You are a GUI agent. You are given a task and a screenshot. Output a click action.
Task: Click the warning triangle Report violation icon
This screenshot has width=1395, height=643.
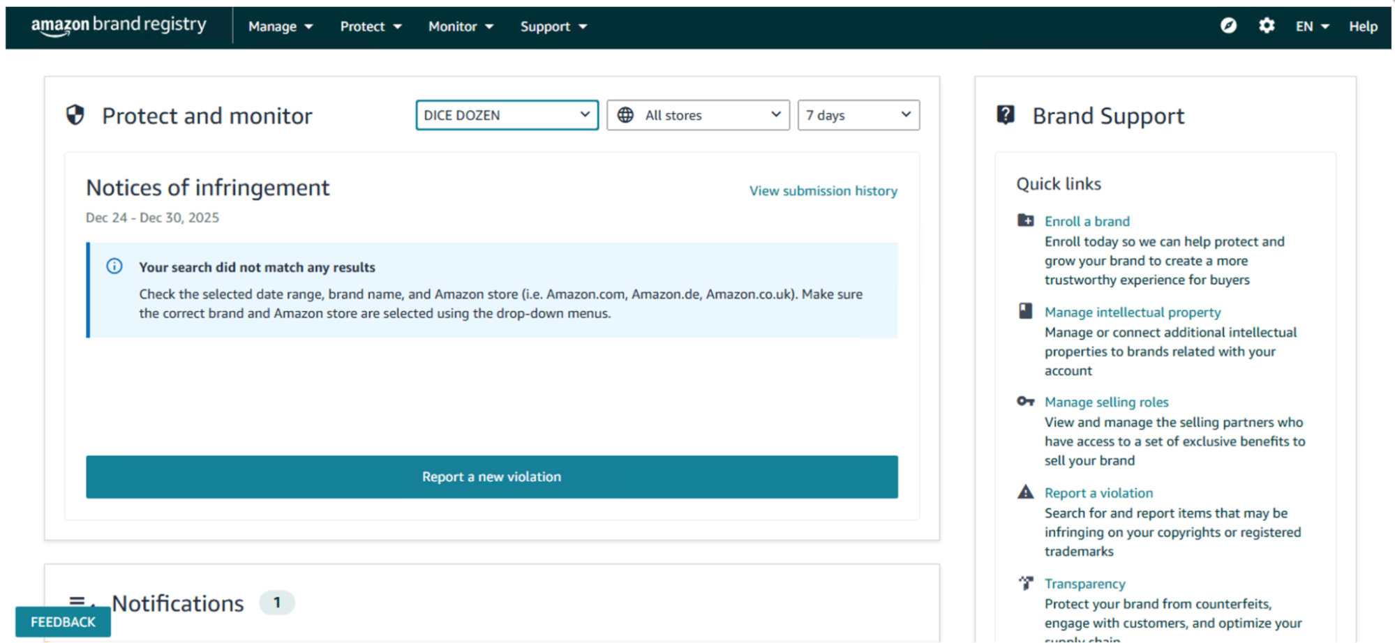tap(1025, 492)
